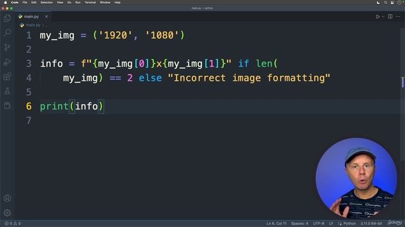Click the "Incorrect image formatting" string

249,78
